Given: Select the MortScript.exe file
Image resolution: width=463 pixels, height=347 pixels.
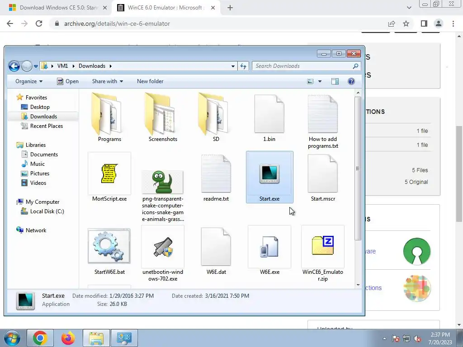Looking at the screenshot, I should pos(109,177).
